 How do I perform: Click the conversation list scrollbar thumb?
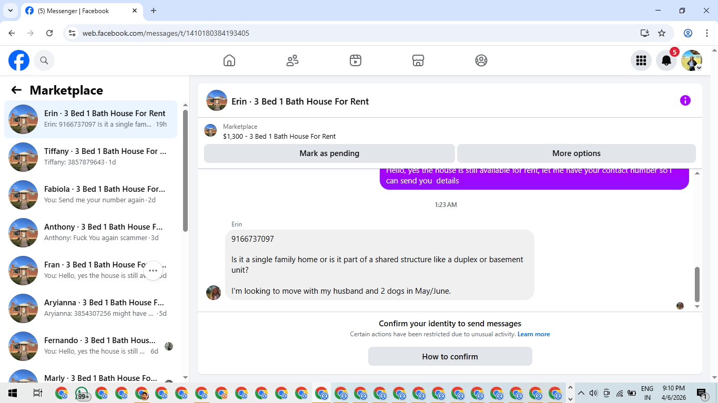[185, 171]
